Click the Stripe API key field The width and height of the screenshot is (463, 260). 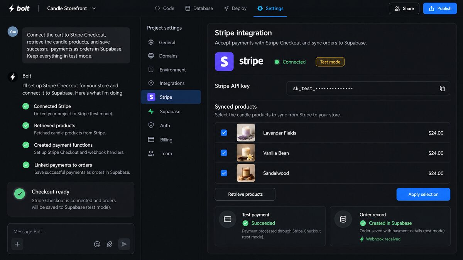point(368,88)
